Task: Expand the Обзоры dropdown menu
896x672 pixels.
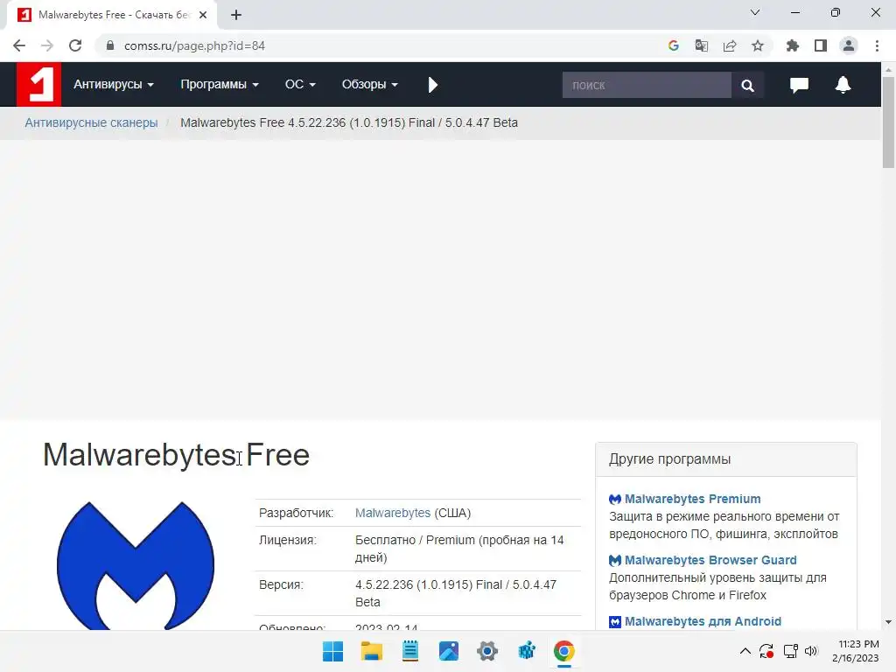Action: click(370, 85)
